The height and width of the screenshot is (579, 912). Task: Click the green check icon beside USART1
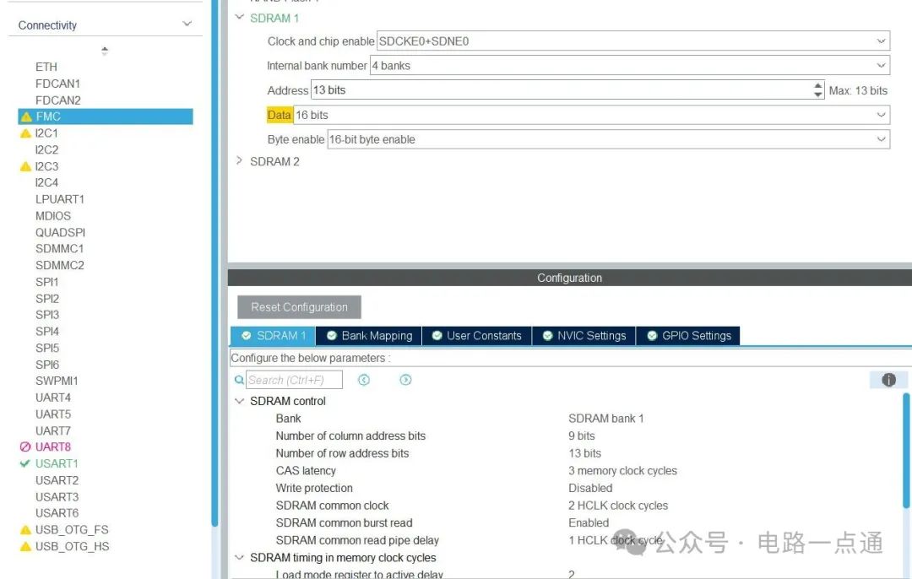pyautogui.click(x=25, y=464)
